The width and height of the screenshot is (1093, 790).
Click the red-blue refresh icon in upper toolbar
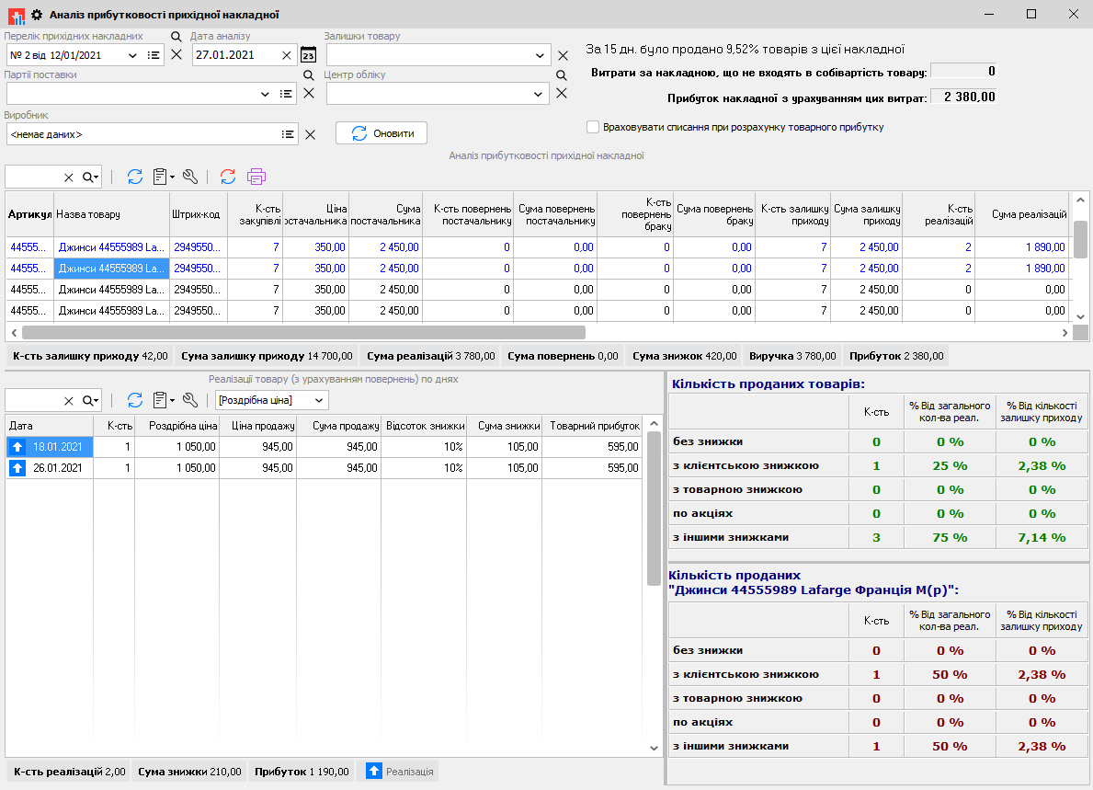pos(227,177)
